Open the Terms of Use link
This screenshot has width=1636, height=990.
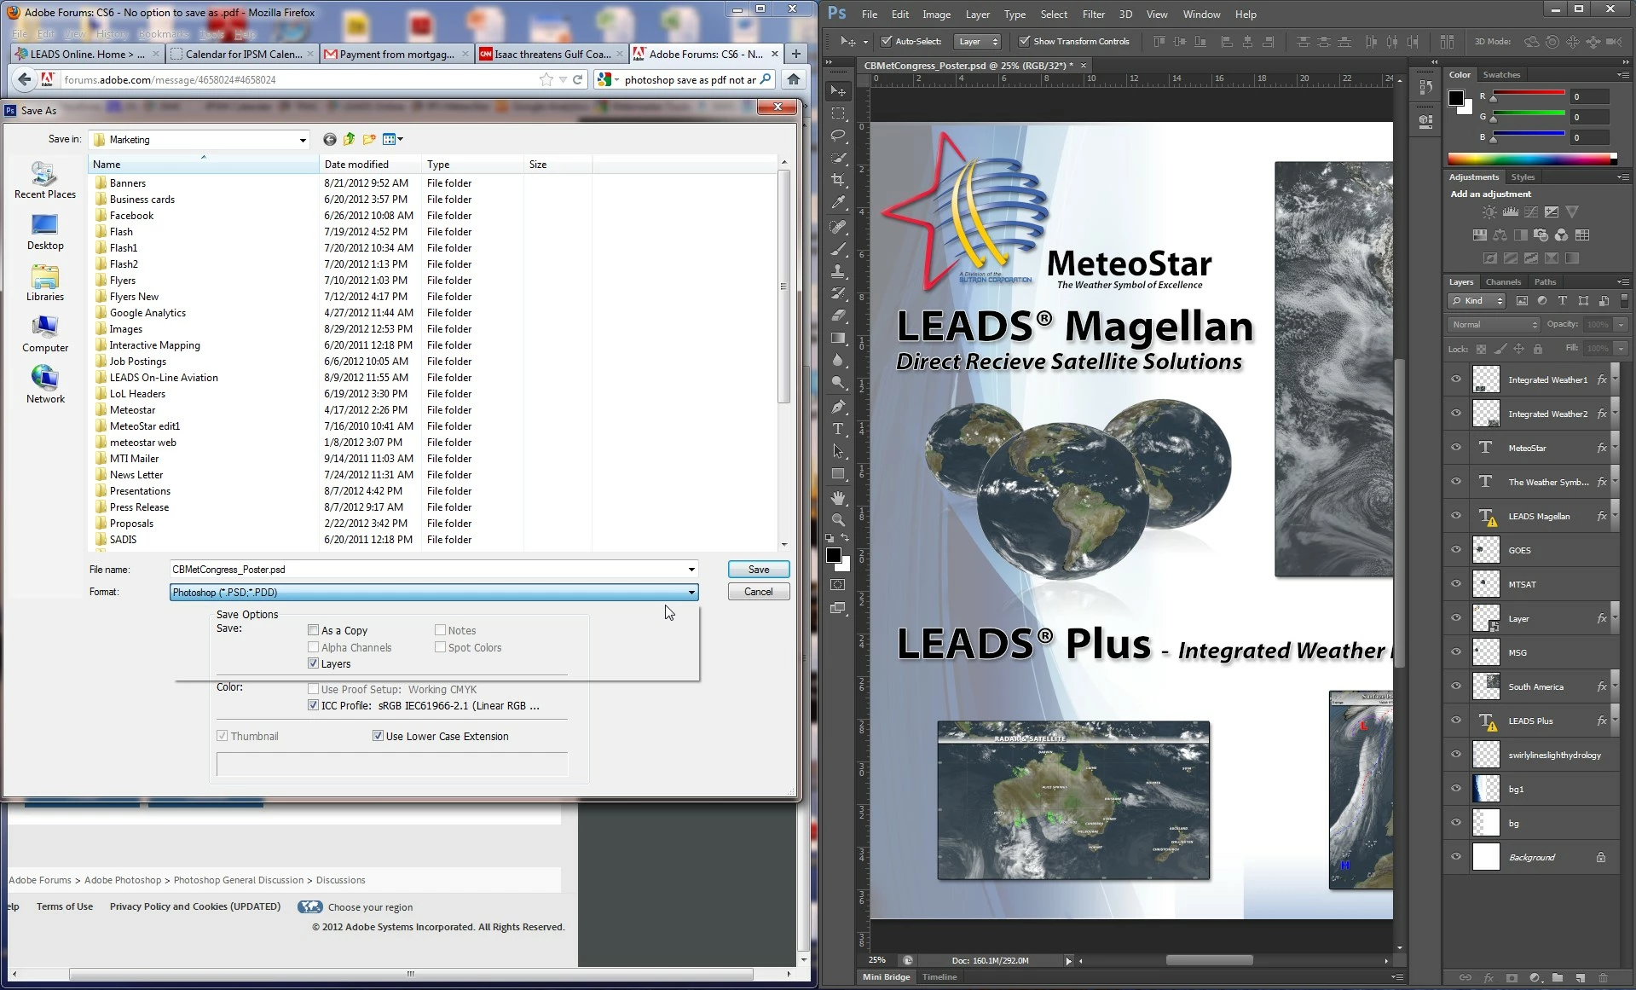65,906
